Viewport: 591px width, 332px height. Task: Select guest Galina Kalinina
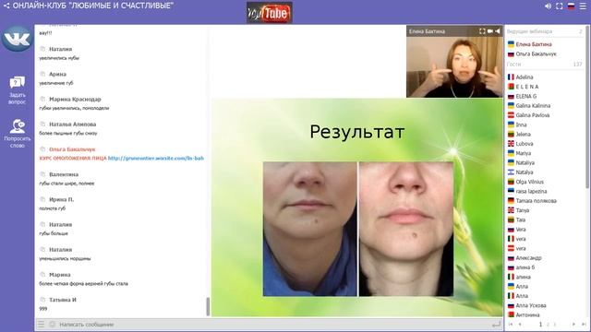(533, 106)
